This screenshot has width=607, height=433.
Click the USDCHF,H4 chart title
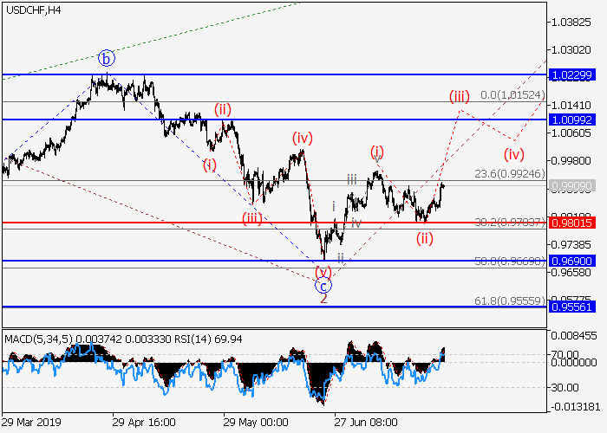pyautogui.click(x=32, y=10)
